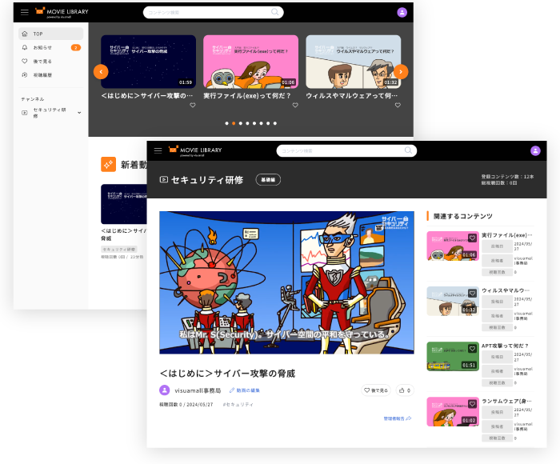This screenshot has width=560, height=464.
Task: Open user avatar in front window header
Action: (535, 150)
